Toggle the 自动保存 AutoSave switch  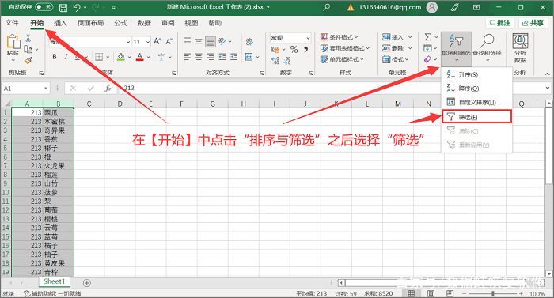(44, 6)
